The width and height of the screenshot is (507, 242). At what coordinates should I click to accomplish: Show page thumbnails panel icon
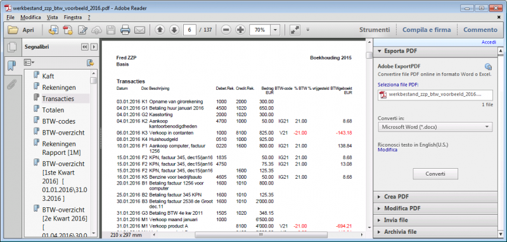pos(12,47)
